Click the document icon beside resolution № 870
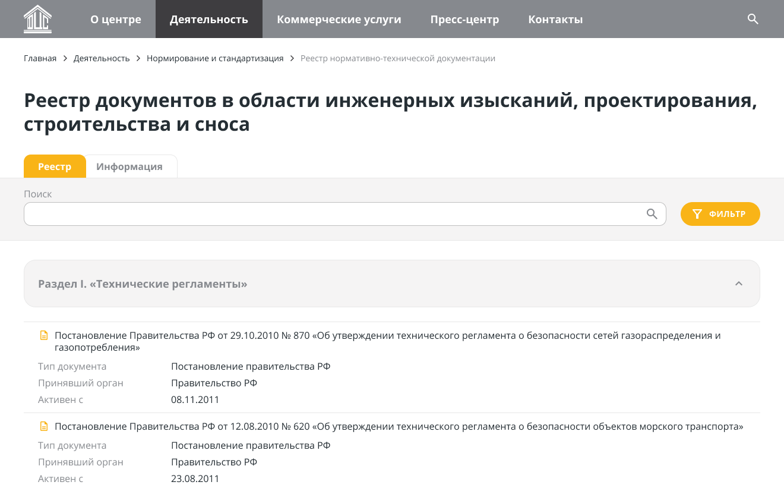The height and width of the screenshot is (485, 784). click(x=43, y=336)
